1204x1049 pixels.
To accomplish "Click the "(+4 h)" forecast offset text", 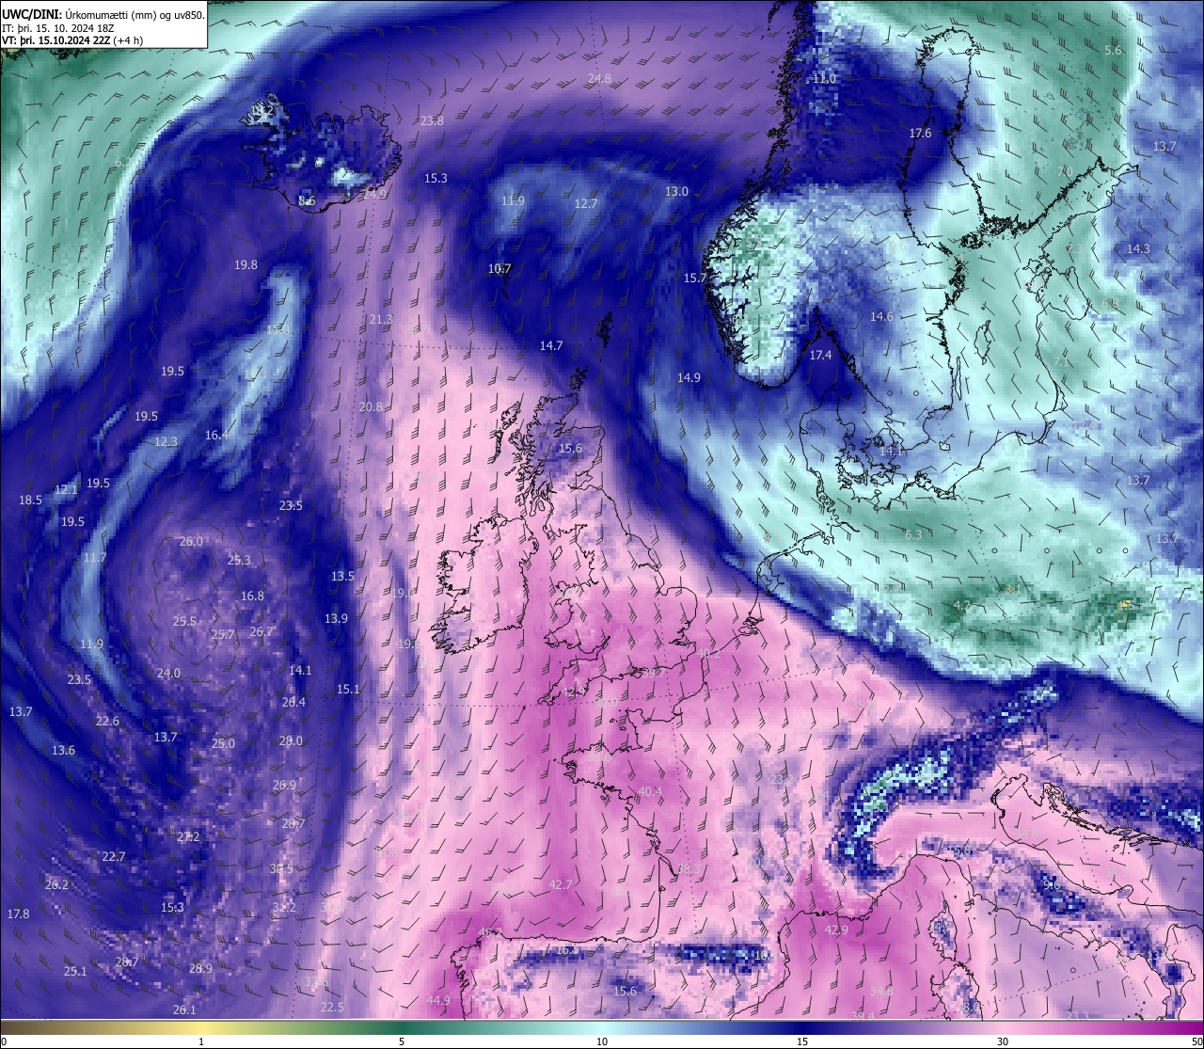I will tap(130, 40).
